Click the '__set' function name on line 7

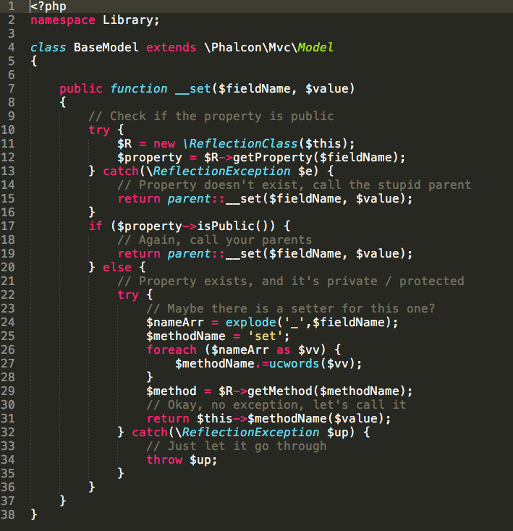(x=193, y=89)
